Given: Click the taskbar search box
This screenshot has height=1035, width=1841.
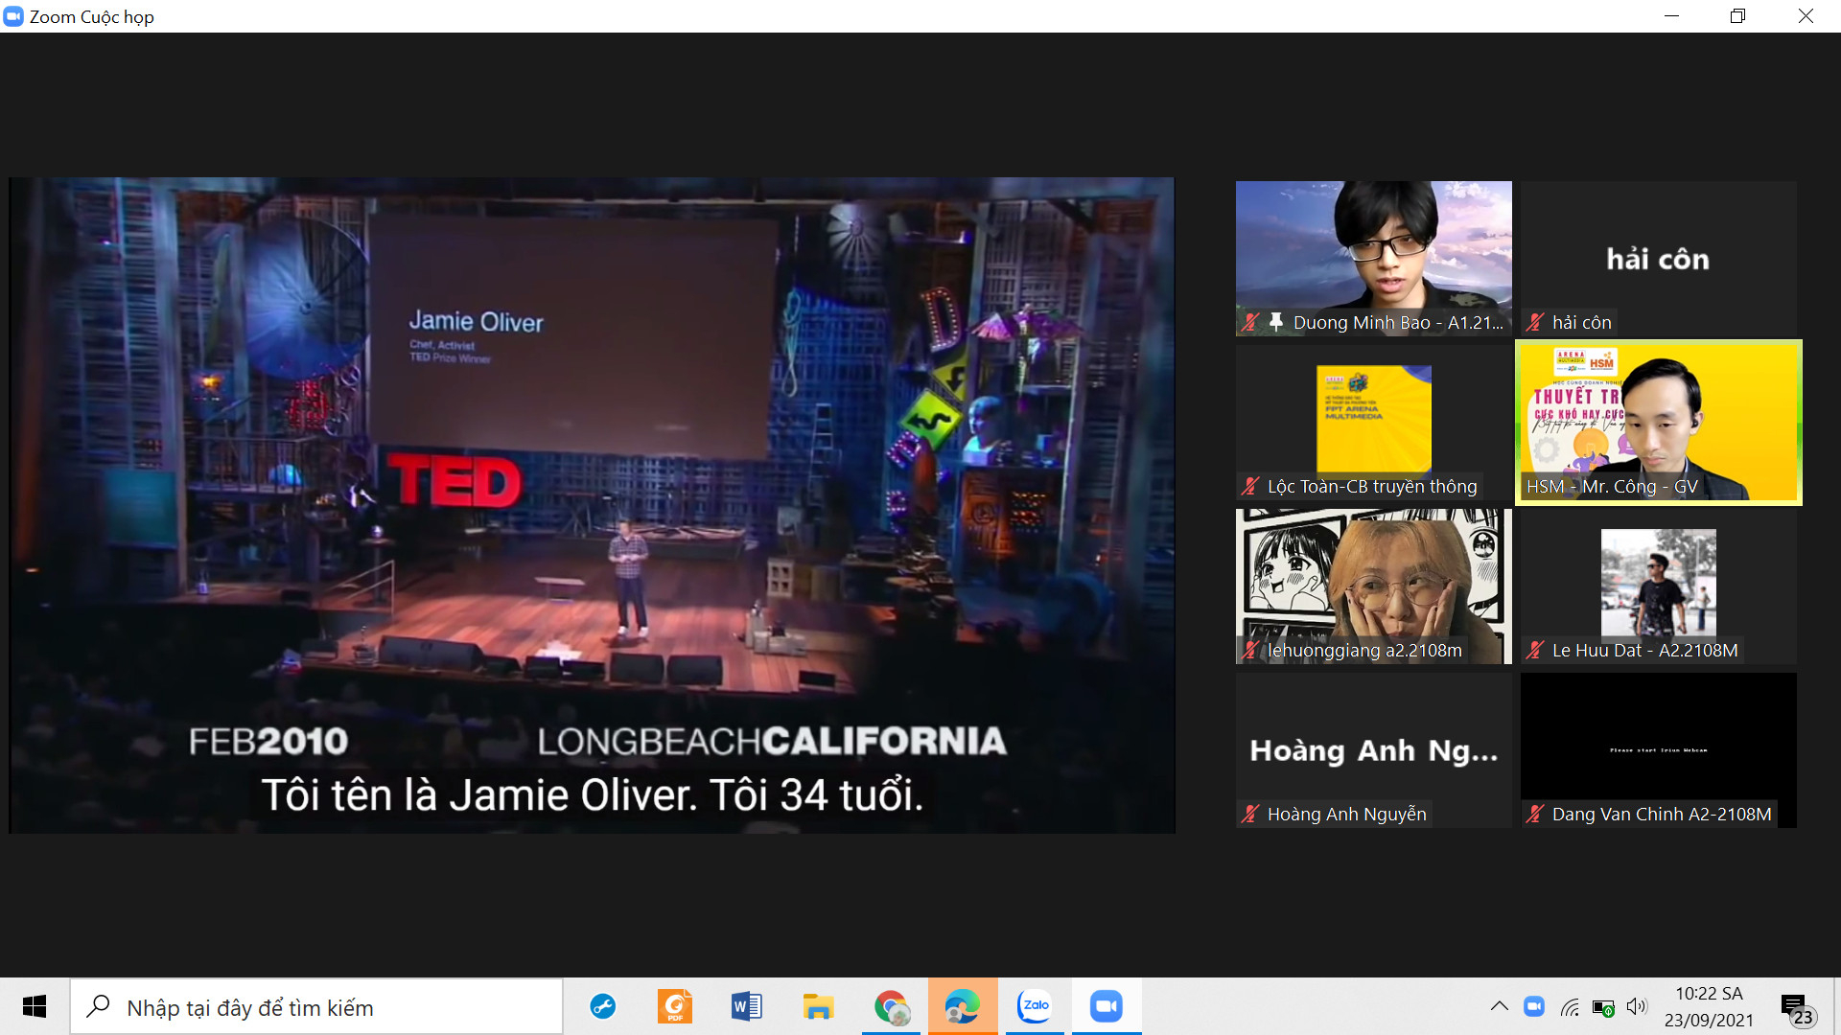Looking at the screenshot, I should point(316,1007).
